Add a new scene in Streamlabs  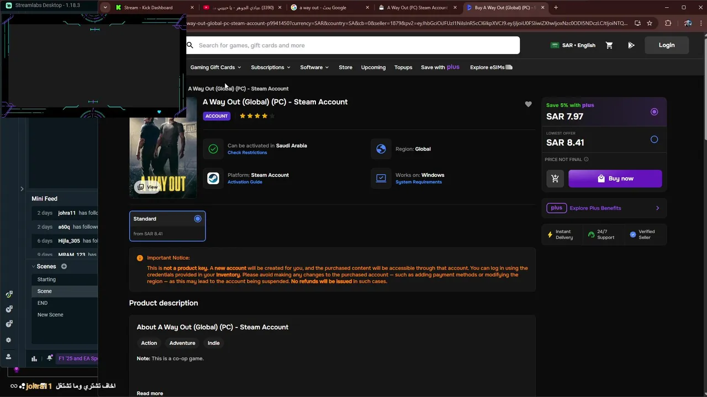[x=64, y=266]
